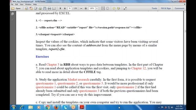Save the PDF with the floppy icon

pyautogui.click(x=45, y=8)
